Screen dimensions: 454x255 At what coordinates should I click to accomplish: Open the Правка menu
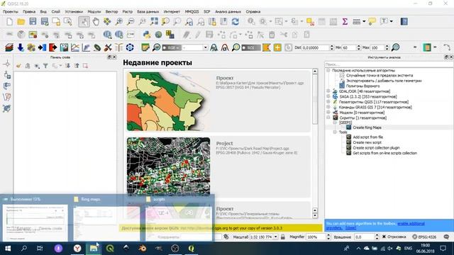click(x=29, y=11)
